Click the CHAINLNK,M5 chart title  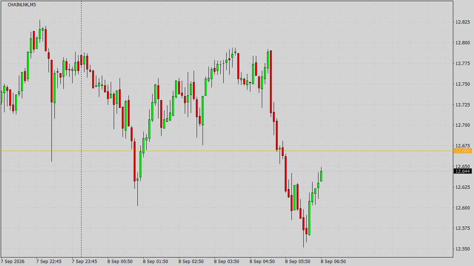tap(22, 4)
